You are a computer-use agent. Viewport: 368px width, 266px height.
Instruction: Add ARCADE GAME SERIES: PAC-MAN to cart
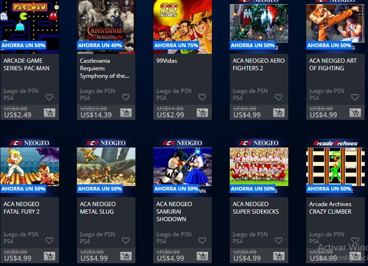coord(50,113)
